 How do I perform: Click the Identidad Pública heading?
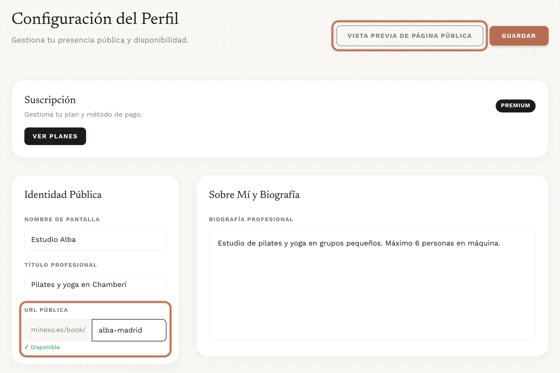(x=63, y=195)
